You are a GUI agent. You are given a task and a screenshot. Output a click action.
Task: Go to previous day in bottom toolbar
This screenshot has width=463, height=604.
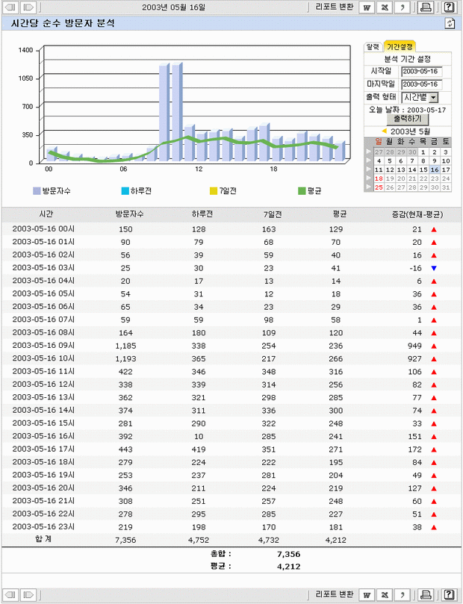pyautogui.click(x=11, y=595)
